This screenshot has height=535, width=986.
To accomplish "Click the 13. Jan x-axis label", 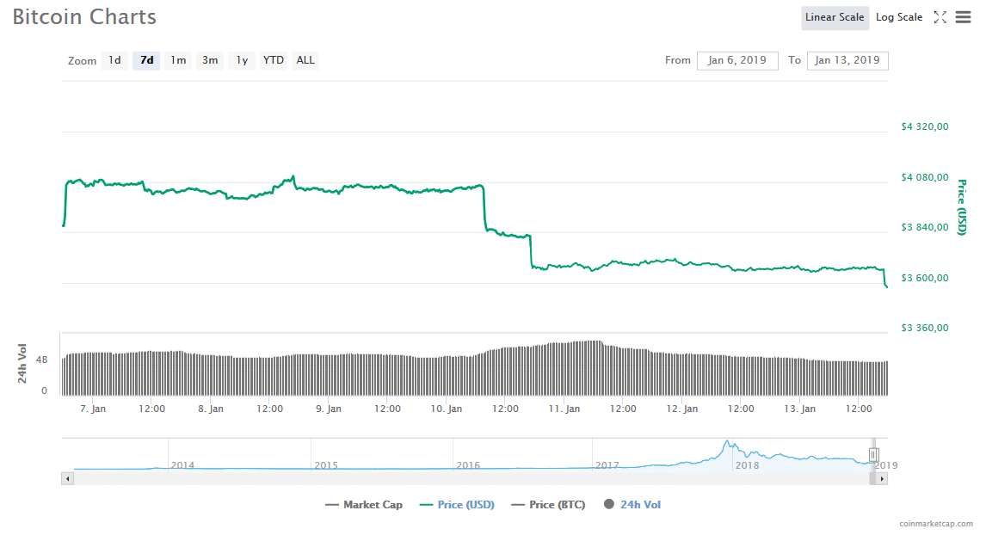I will pos(800,409).
